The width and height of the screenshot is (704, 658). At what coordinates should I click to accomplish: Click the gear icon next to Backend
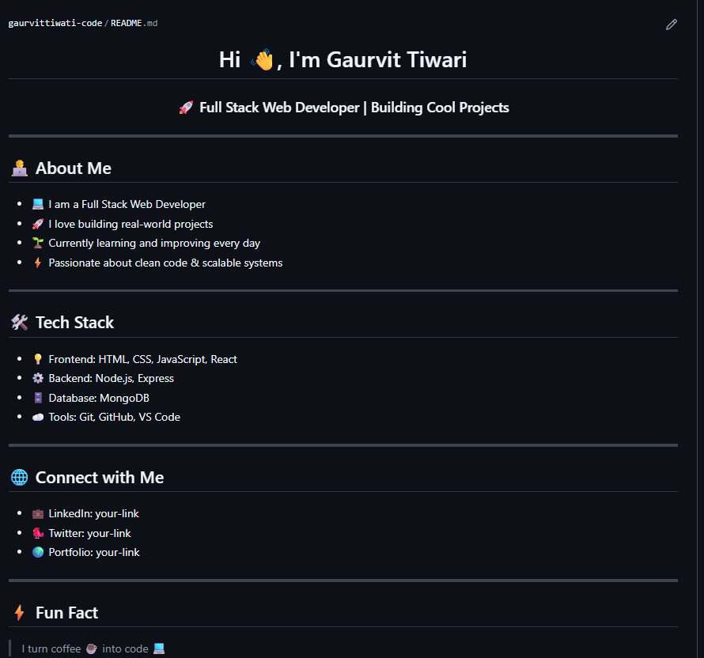38,379
